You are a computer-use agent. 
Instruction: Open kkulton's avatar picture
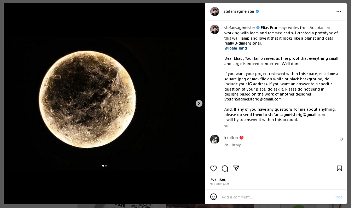pos(215,139)
